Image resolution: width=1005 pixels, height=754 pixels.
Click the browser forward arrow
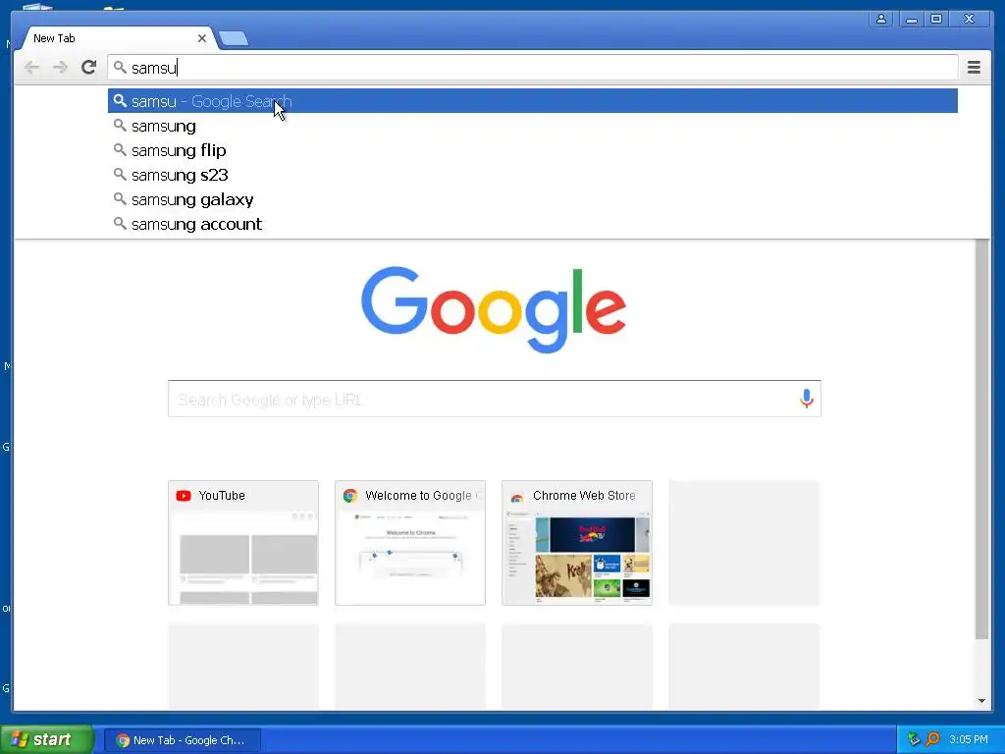point(60,67)
